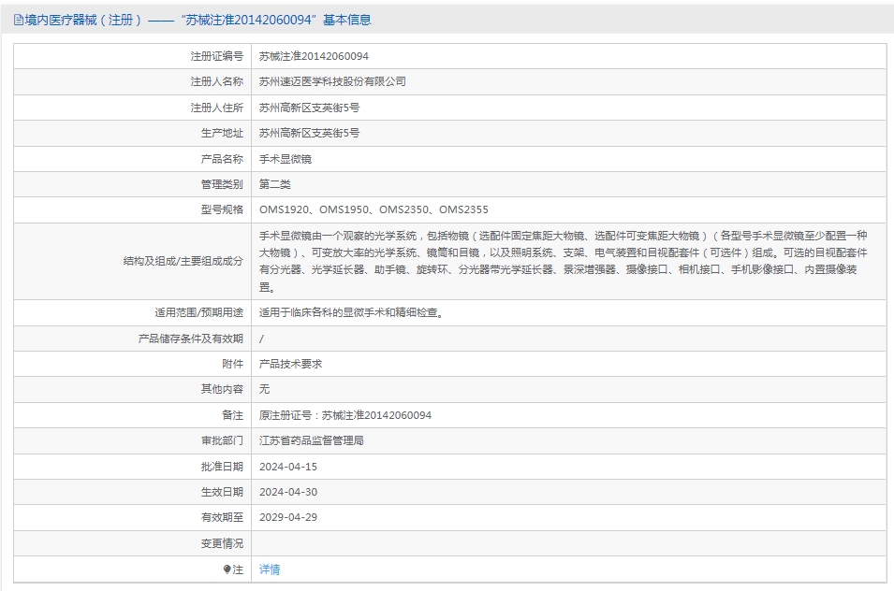Click the intended use text 适用于临床各科的显微手术和精细检查
This screenshot has height=591, width=894.
click(x=351, y=312)
